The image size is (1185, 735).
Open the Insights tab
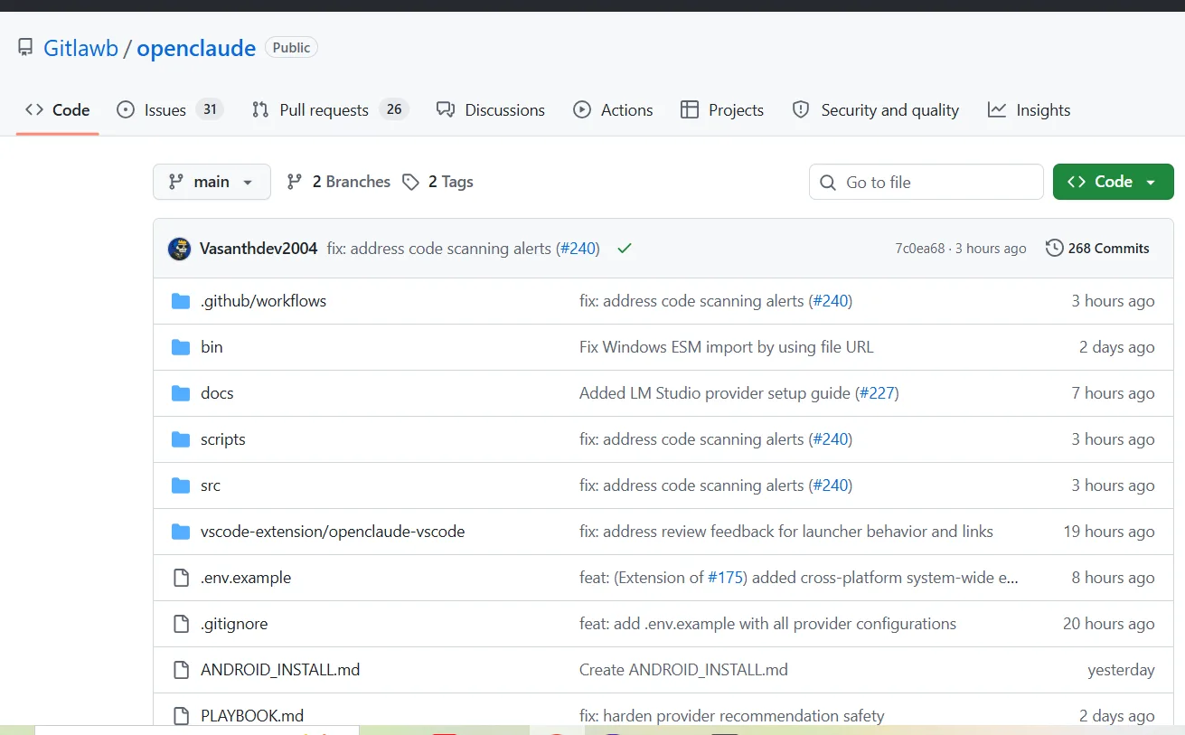pyautogui.click(x=1030, y=110)
